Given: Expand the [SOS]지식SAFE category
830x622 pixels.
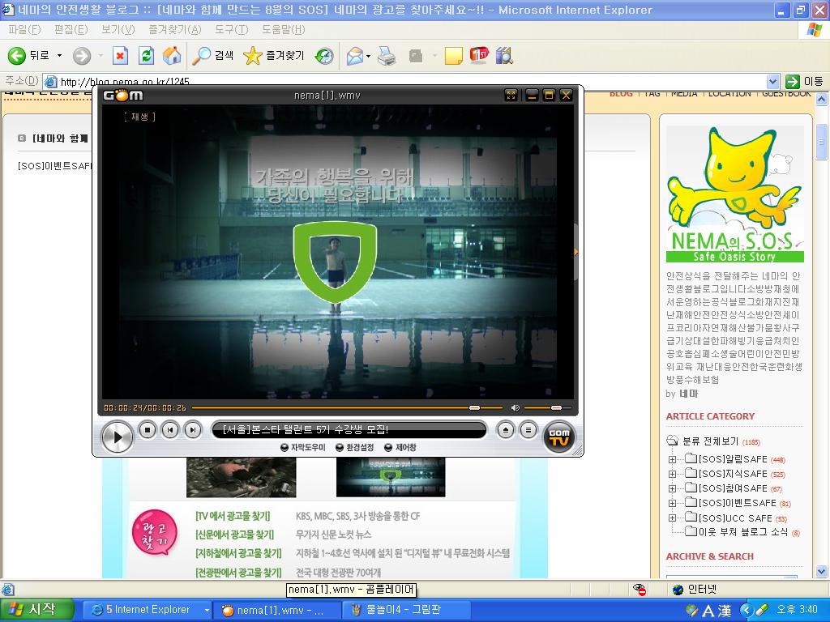Looking at the screenshot, I should point(672,474).
